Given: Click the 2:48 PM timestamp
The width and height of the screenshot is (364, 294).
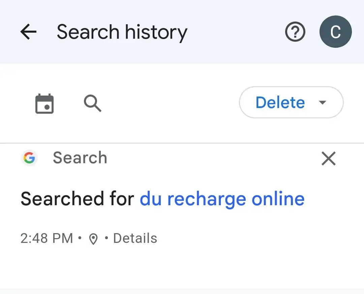Looking at the screenshot, I should tap(47, 238).
